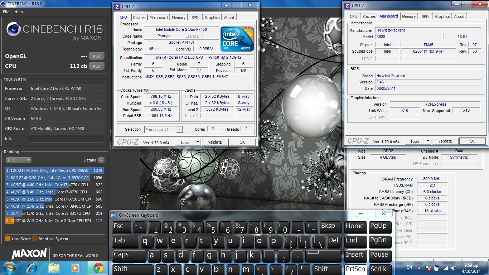The height and width of the screenshot is (275, 489).
Task: Click the Esc key on the on-screen keyboard
Action: pyautogui.click(x=122, y=228)
